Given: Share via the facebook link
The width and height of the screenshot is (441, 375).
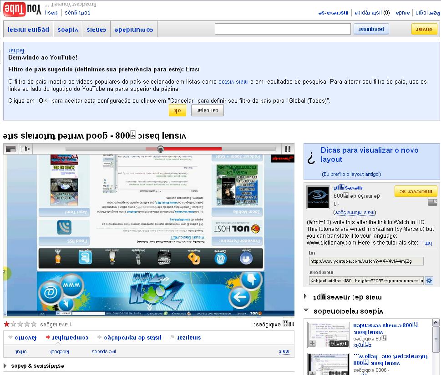Looking at the screenshot, I should [59, 351].
